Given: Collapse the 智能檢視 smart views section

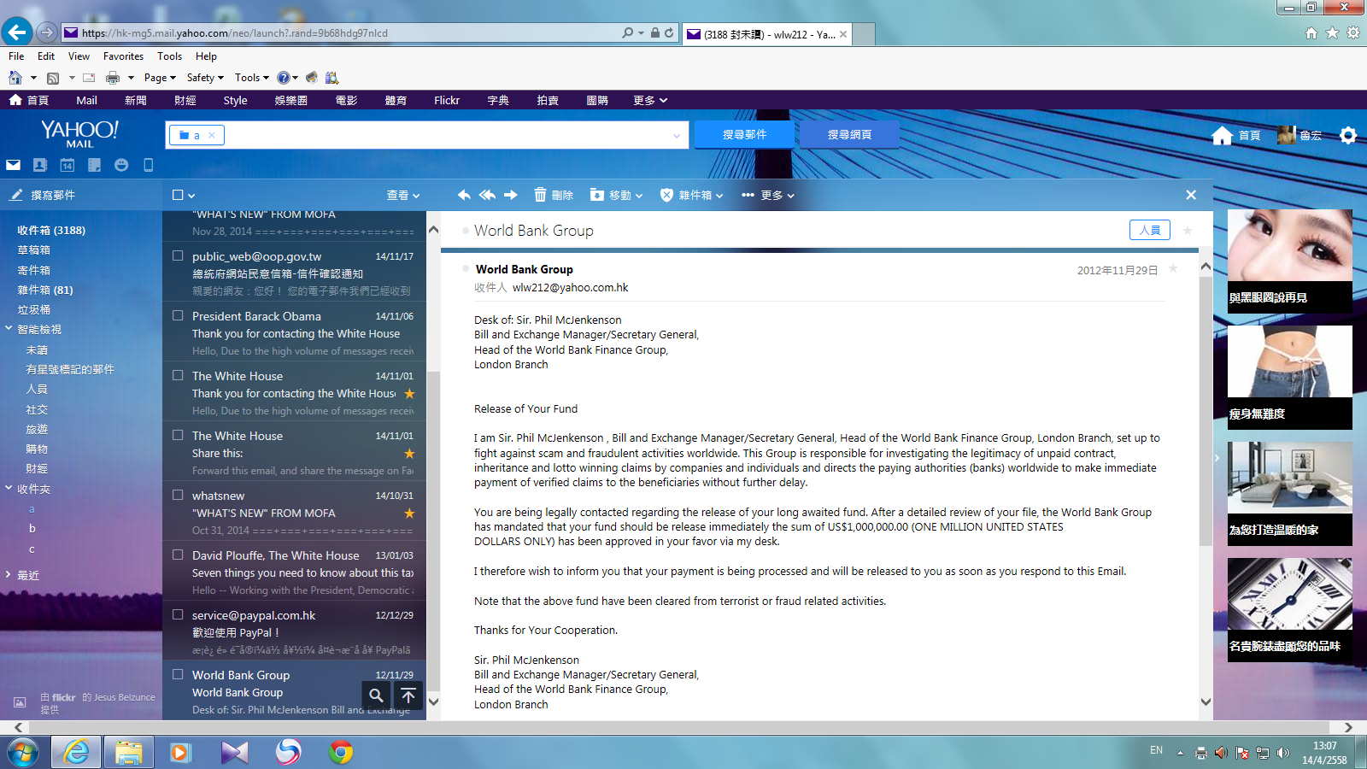Looking at the screenshot, I should (x=9, y=328).
